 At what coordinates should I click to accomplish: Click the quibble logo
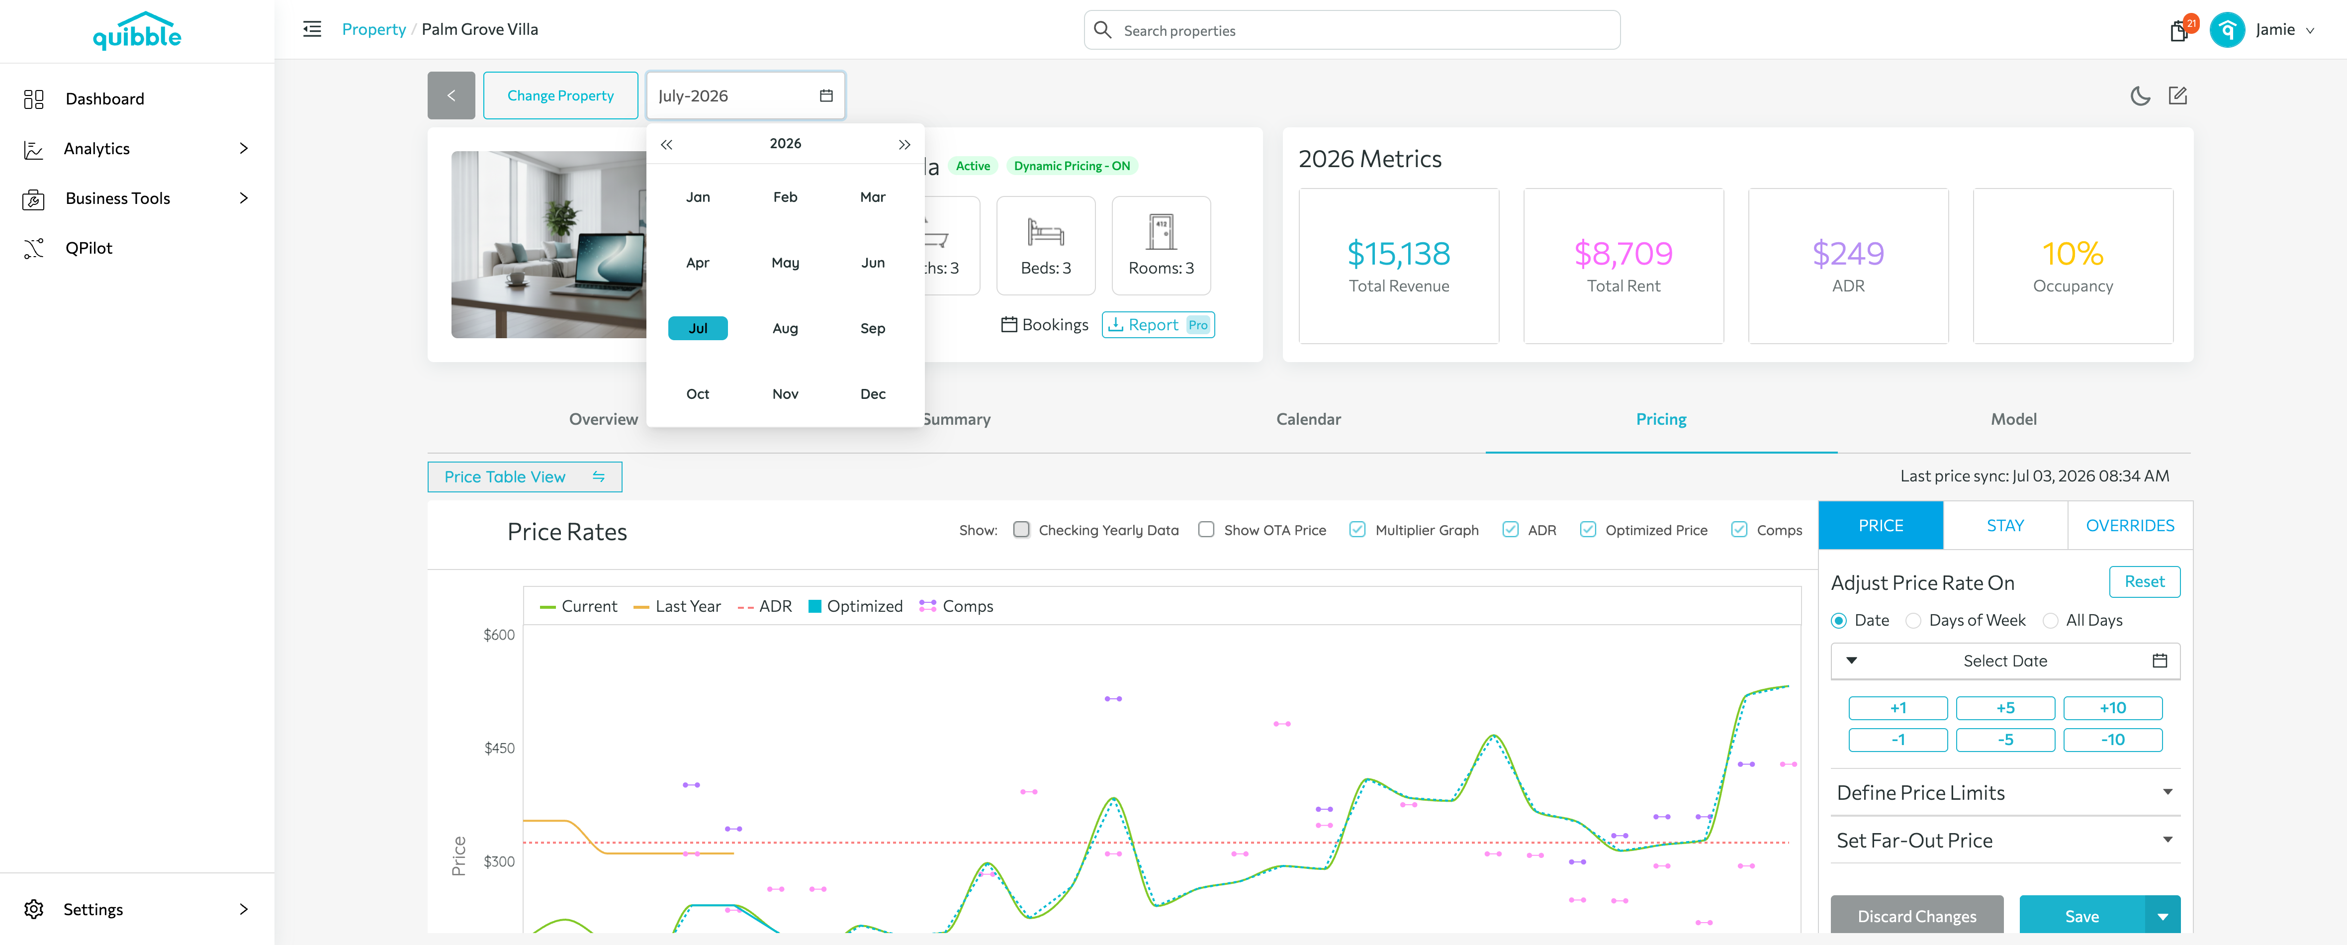(137, 31)
